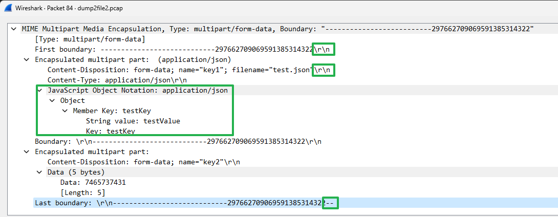Select the Data: 7465737431 row
The image size is (558, 217).
pyautogui.click(x=93, y=182)
